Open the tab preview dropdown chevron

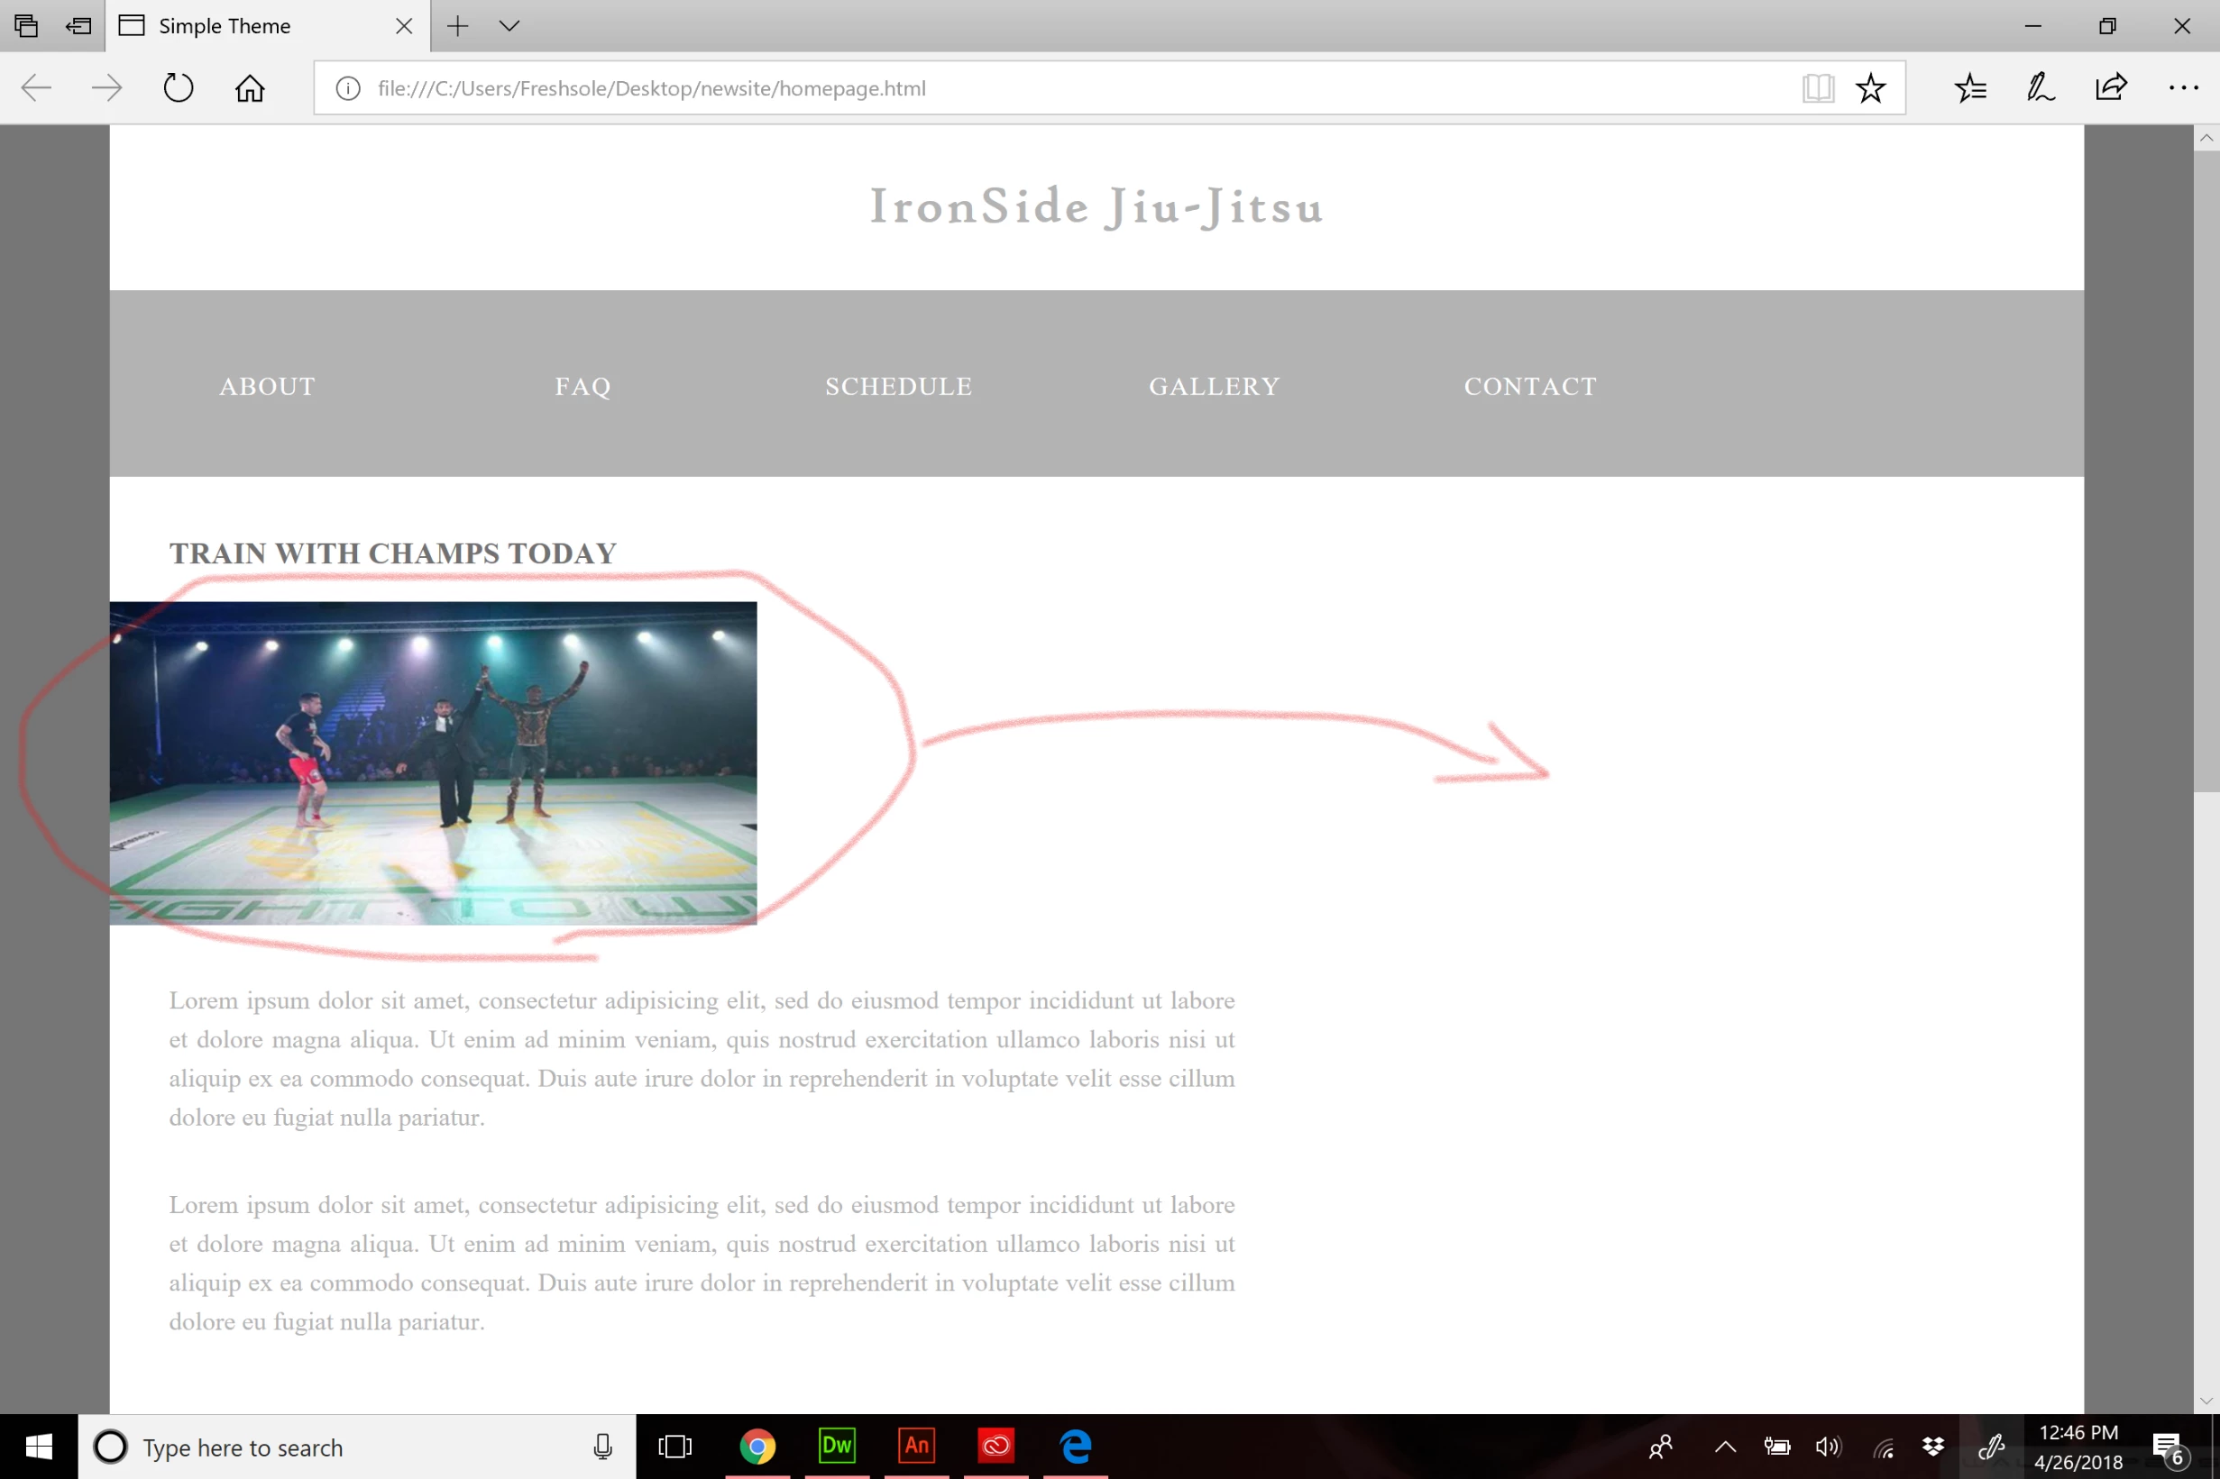tap(509, 25)
